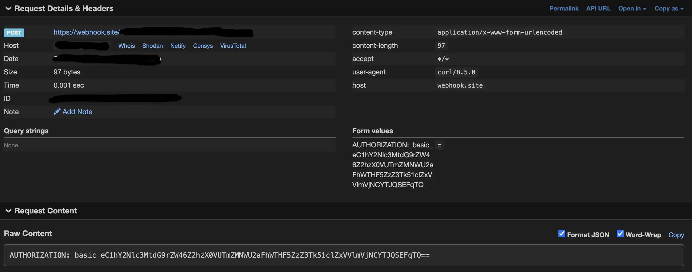692x272 pixels.
Task: Open the API URL link
Action: [x=598, y=8]
